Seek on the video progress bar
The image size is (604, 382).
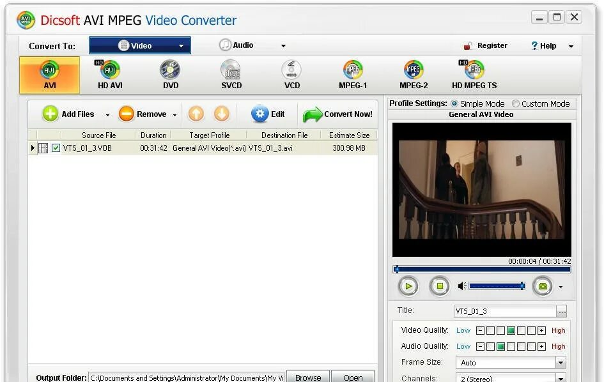tap(481, 270)
